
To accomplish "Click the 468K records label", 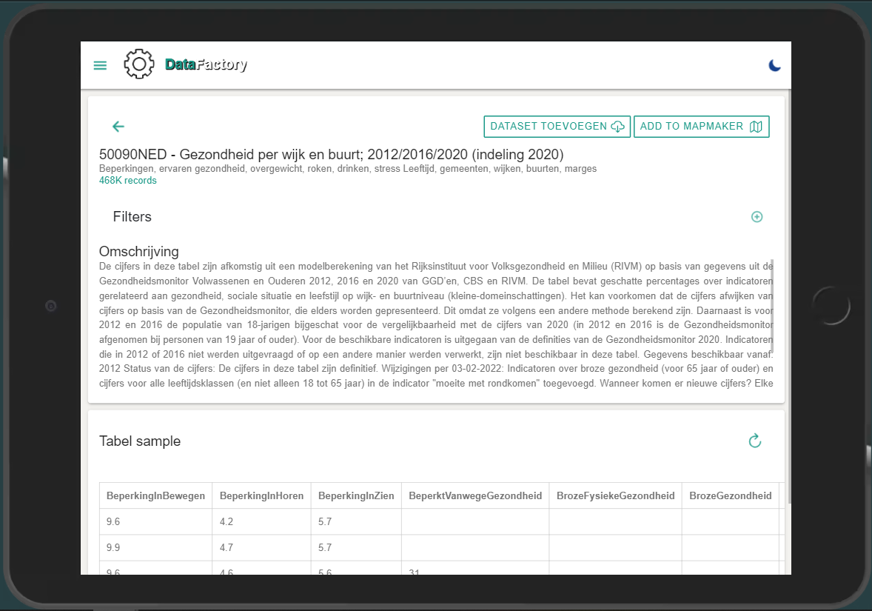I will 128,180.
